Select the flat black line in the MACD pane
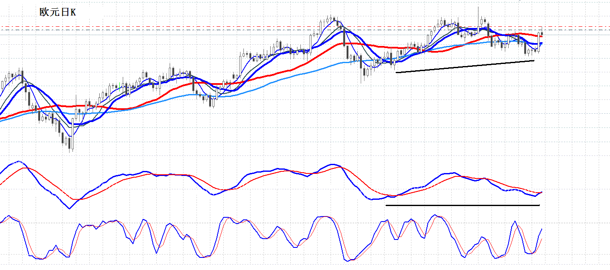This screenshot has height=270, width=610. [463, 205]
